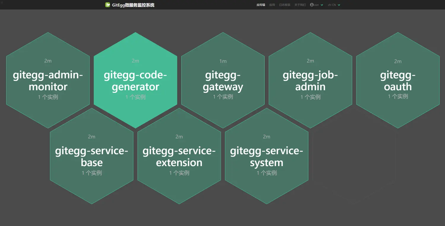The width and height of the screenshot is (445, 226).
Task: Click 1 个实例 under gitegg-code-generator
Action: point(135,97)
